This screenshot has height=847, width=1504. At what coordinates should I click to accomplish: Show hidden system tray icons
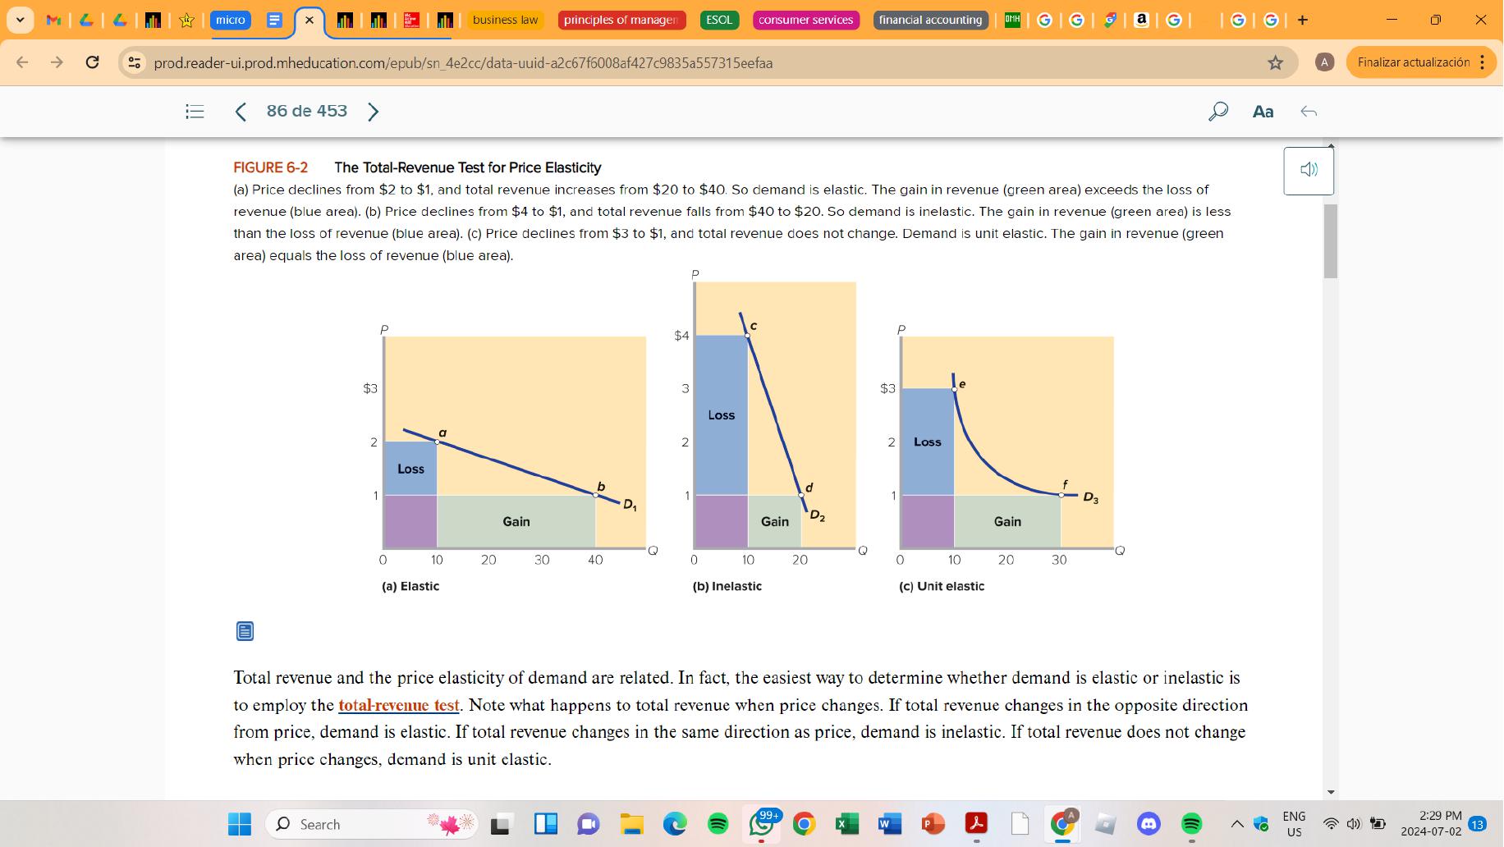(x=1236, y=824)
